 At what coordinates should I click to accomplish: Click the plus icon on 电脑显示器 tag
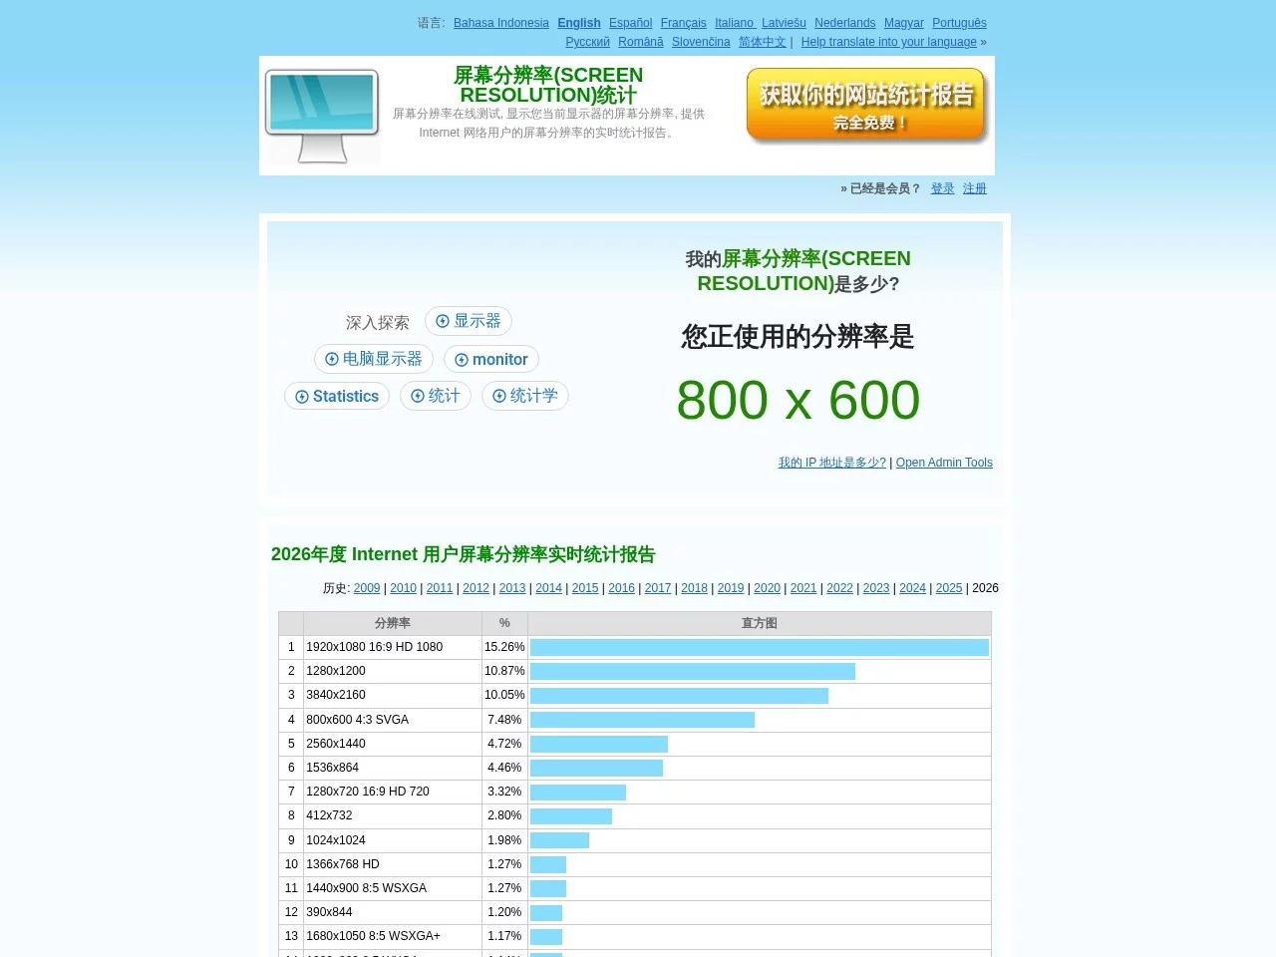[332, 359]
